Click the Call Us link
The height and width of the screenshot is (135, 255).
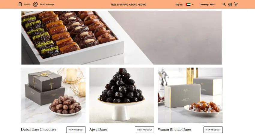click(27, 4)
